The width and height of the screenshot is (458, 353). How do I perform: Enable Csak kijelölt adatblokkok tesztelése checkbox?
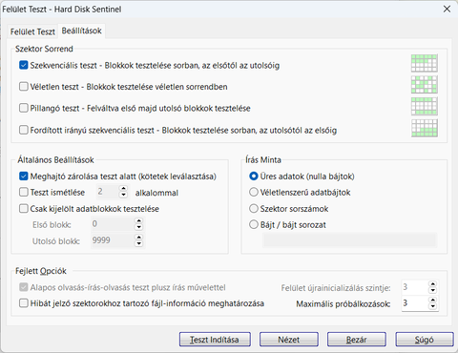point(24,209)
